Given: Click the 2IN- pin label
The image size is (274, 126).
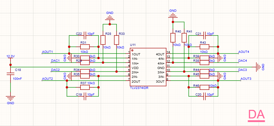Looking at the screenshot, I should (135, 77).
